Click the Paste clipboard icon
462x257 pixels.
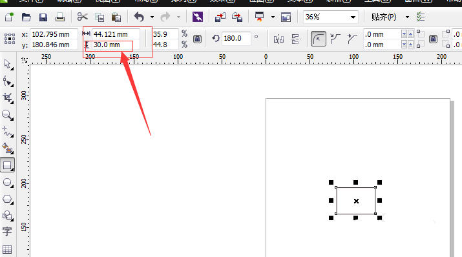(x=116, y=17)
